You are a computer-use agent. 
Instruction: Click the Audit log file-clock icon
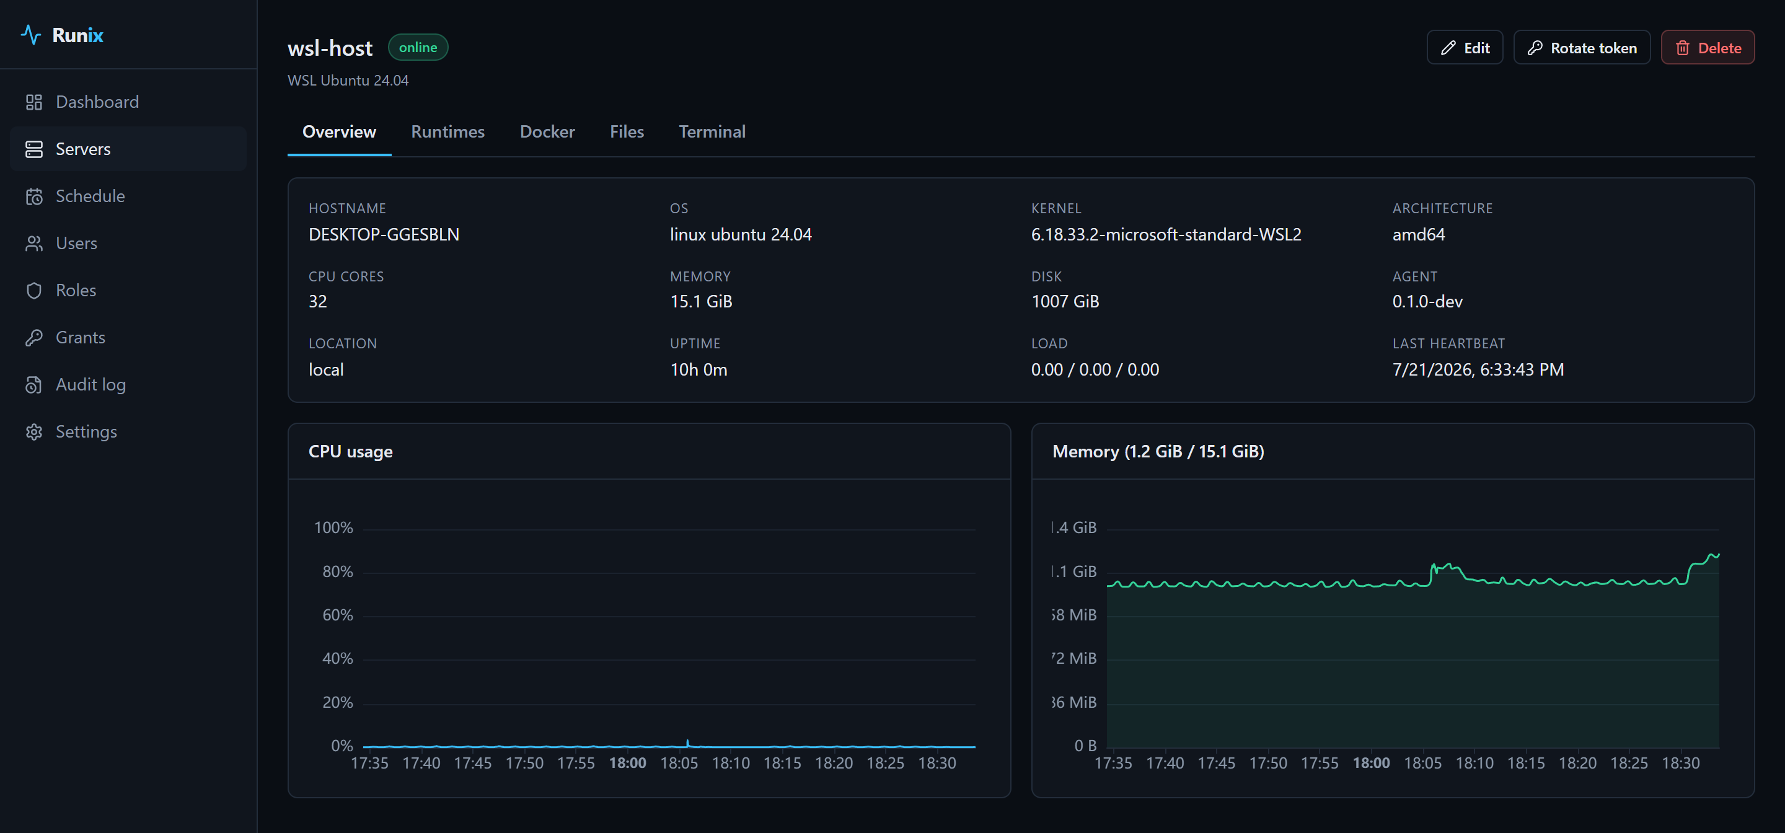coord(34,386)
